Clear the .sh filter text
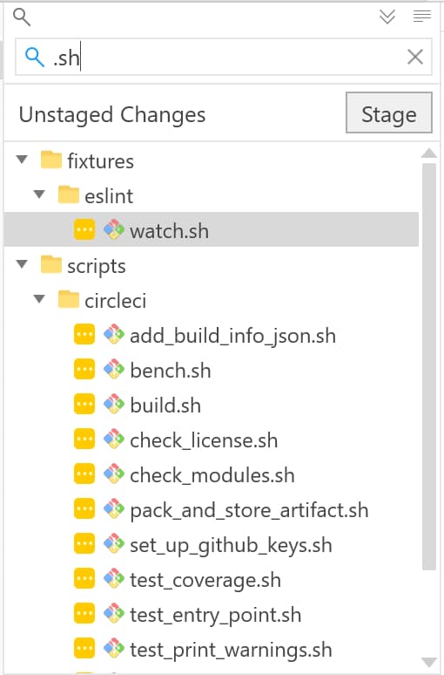The image size is (444, 675). (414, 57)
